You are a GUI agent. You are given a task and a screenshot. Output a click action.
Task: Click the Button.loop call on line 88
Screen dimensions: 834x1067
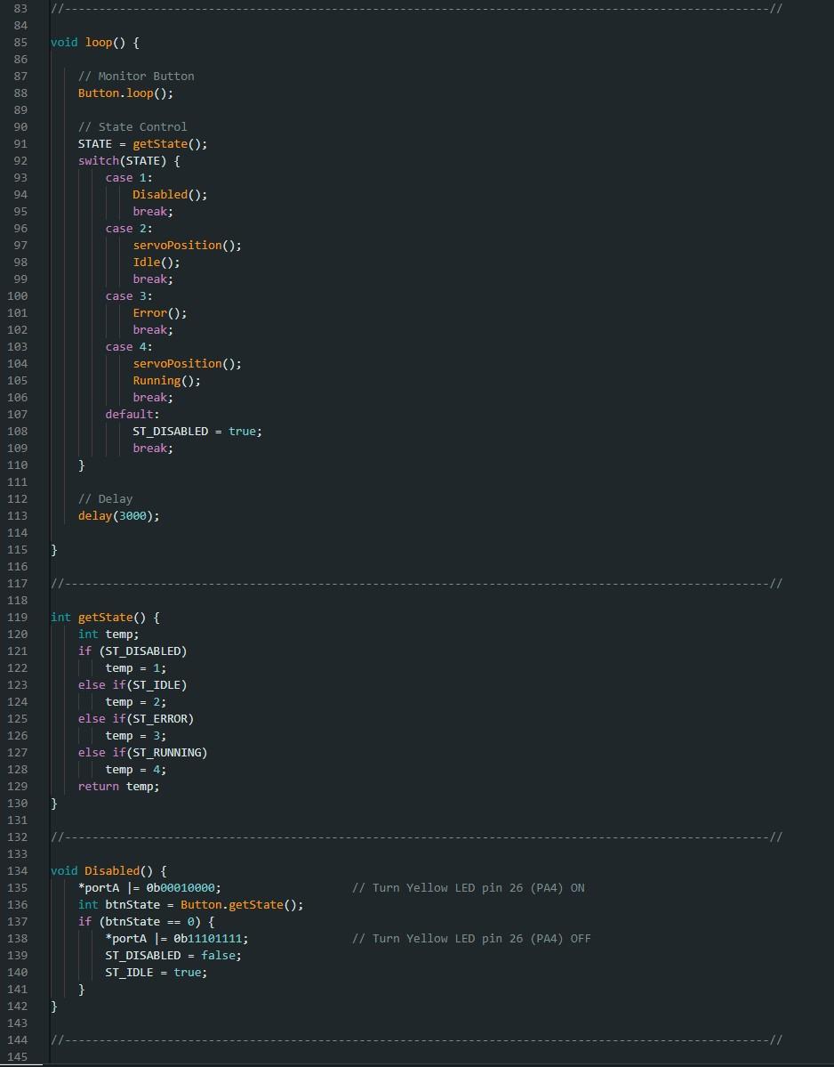124,93
